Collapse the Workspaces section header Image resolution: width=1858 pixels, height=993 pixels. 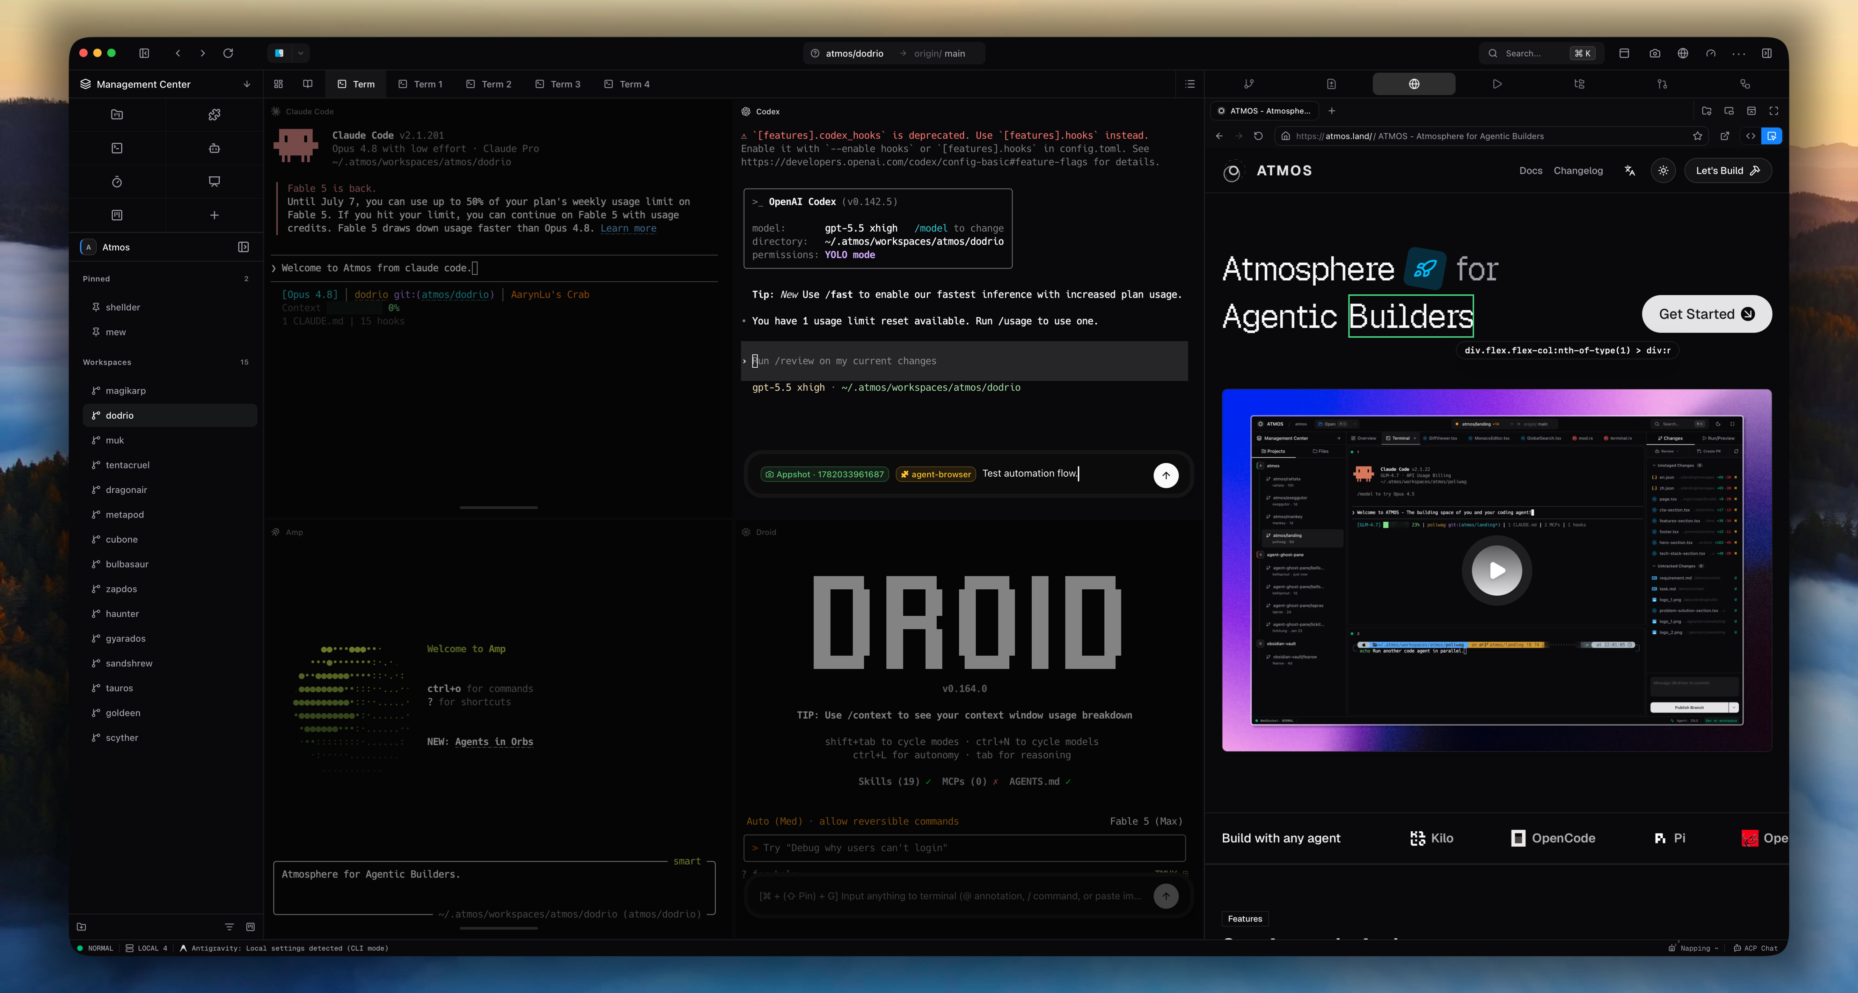[107, 363]
